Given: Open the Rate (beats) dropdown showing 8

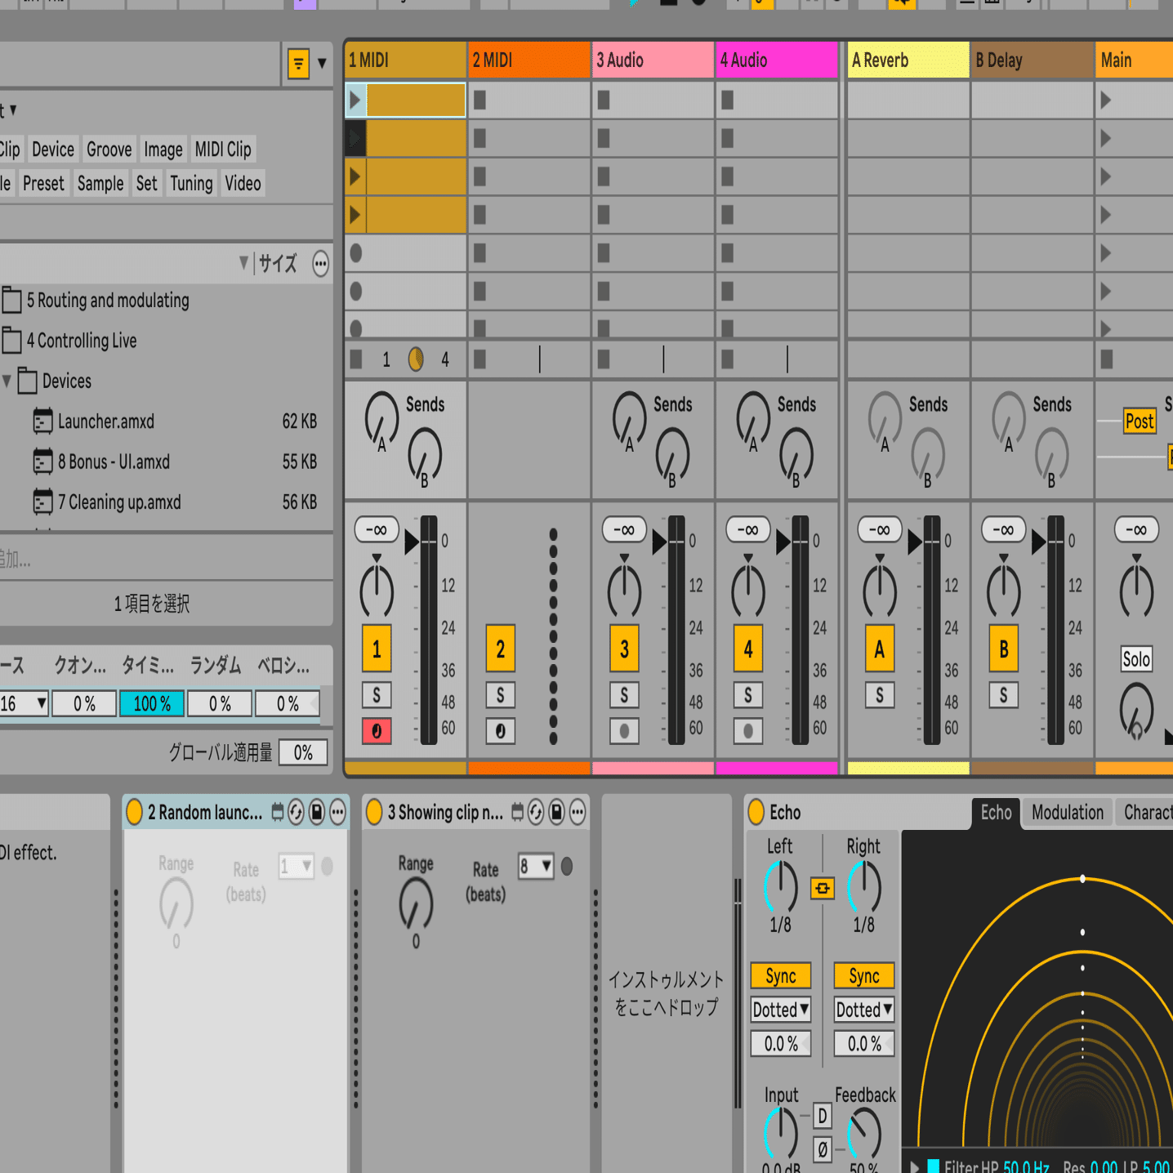Looking at the screenshot, I should click(x=534, y=866).
